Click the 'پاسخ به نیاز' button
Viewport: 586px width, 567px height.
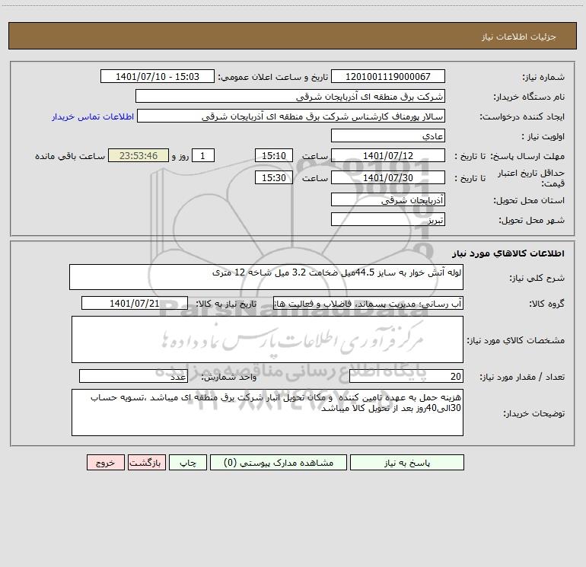coord(407,463)
